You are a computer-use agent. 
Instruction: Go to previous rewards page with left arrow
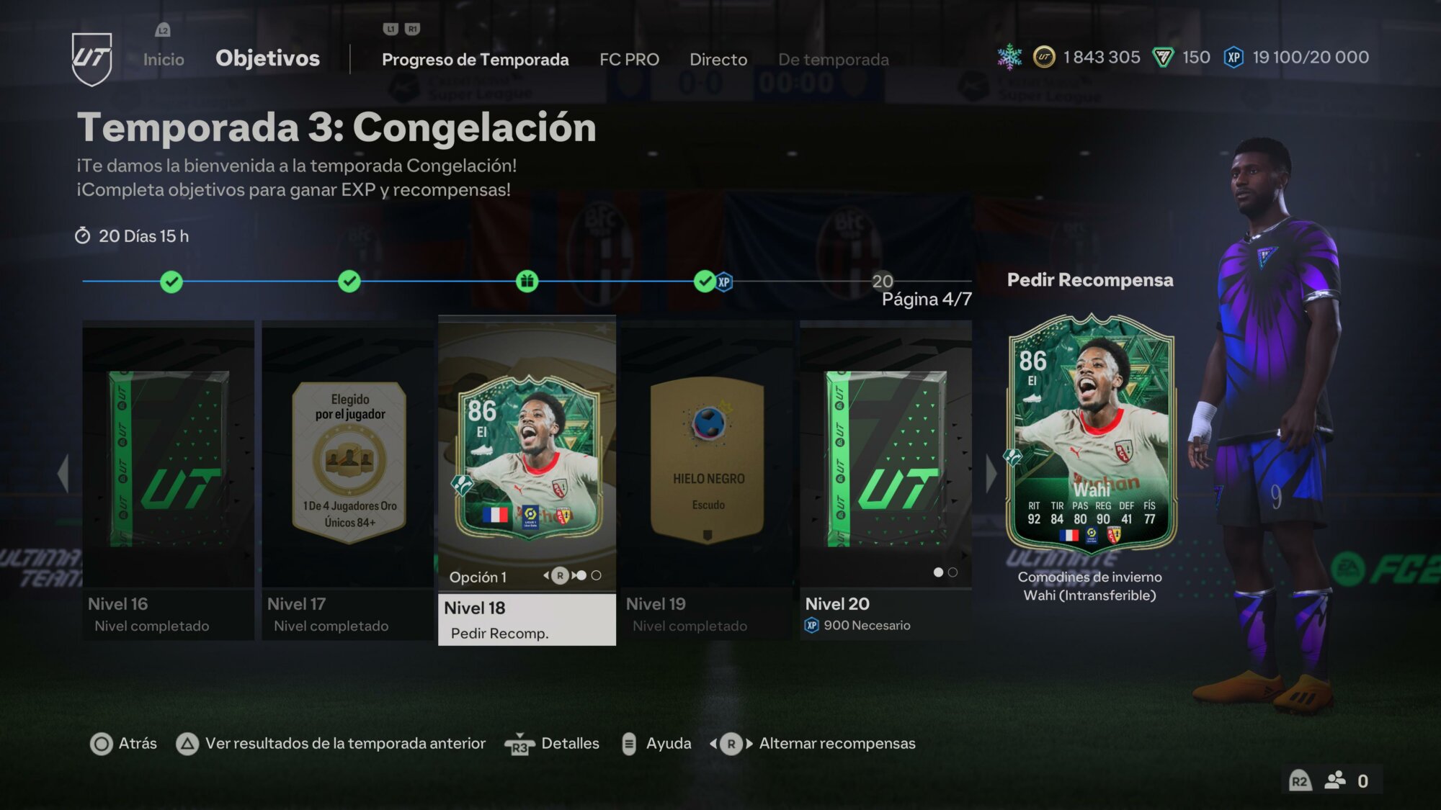coord(63,473)
